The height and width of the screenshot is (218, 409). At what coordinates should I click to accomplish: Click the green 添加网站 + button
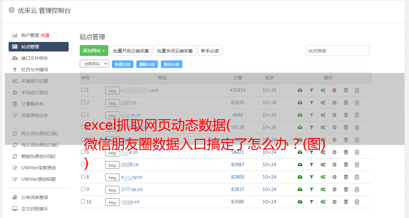94,51
